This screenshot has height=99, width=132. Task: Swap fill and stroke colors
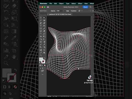coord(45,58)
